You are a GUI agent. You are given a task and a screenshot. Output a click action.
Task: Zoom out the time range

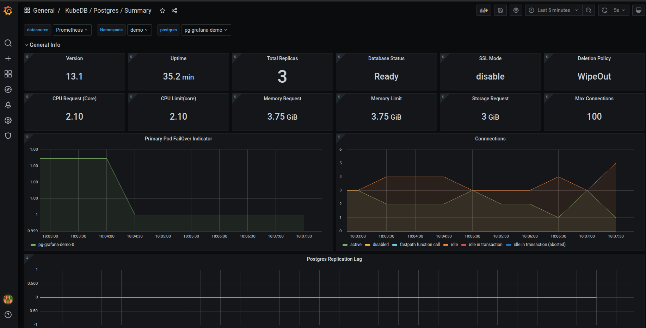pyautogui.click(x=589, y=10)
